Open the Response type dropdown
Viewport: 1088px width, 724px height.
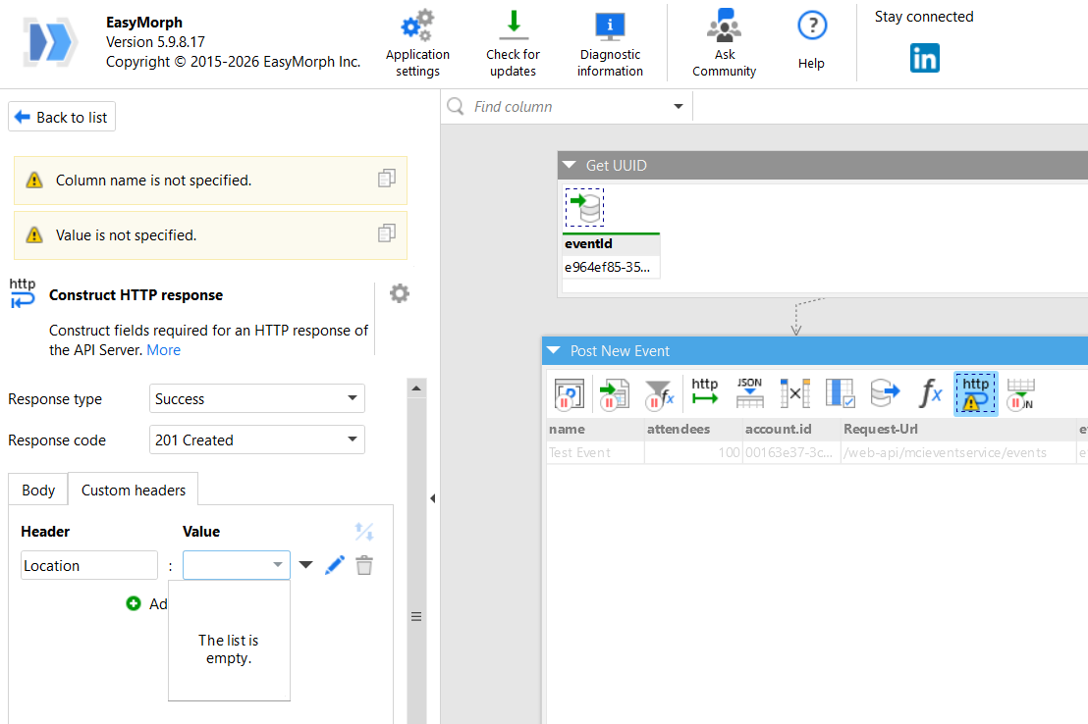coord(257,399)
